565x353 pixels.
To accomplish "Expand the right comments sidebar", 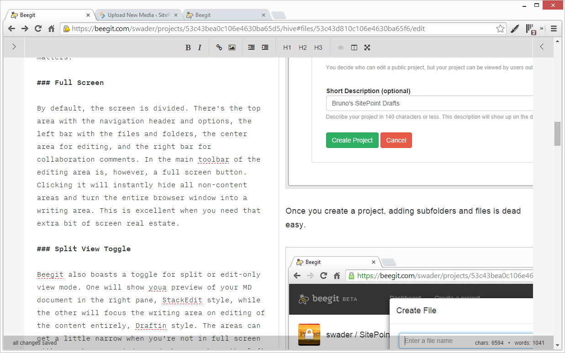I will [x=542, y=47].
